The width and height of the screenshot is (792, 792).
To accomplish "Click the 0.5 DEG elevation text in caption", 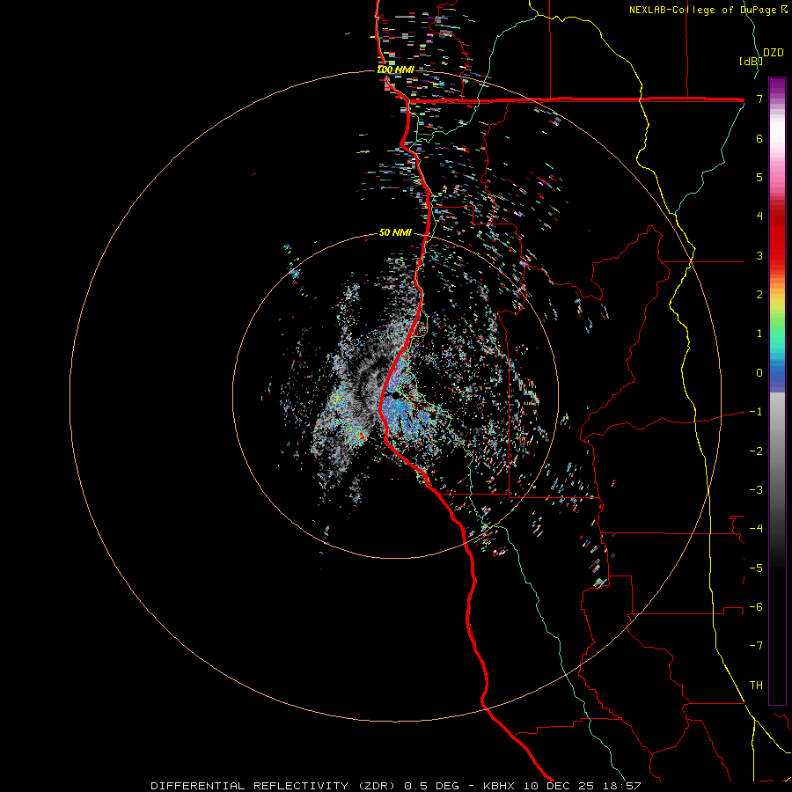I will tap(432, 786).
